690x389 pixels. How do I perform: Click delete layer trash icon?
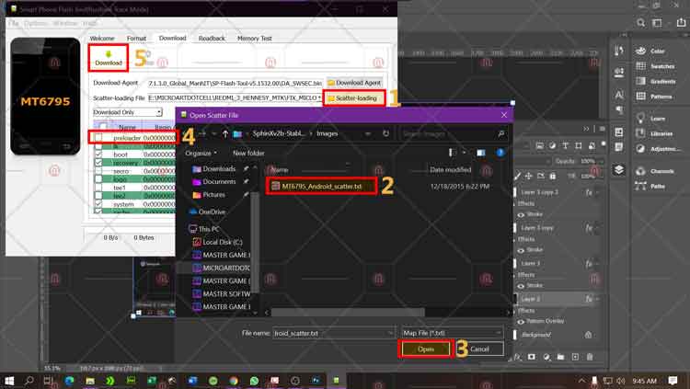point(590,357)
